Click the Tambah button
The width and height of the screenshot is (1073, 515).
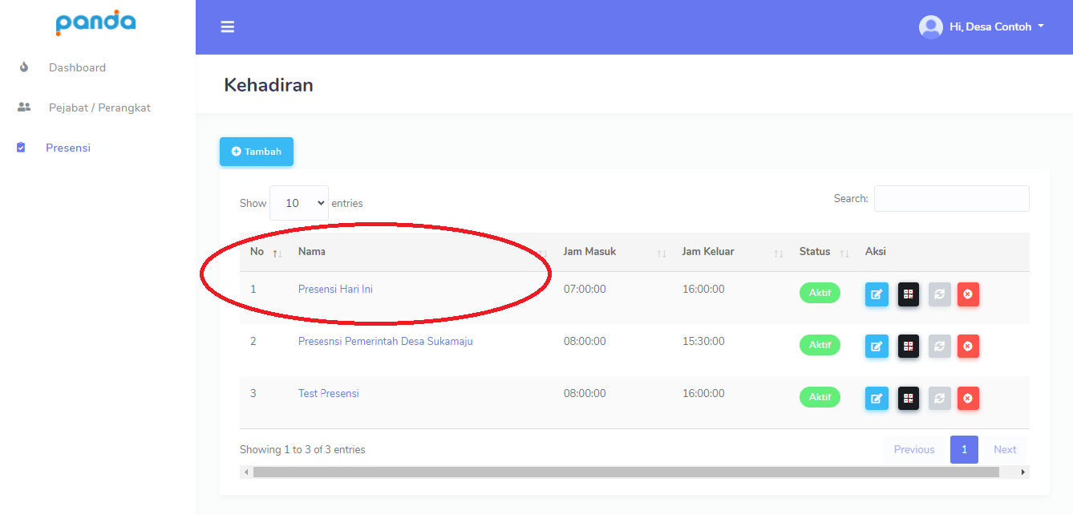coord(257,152)
